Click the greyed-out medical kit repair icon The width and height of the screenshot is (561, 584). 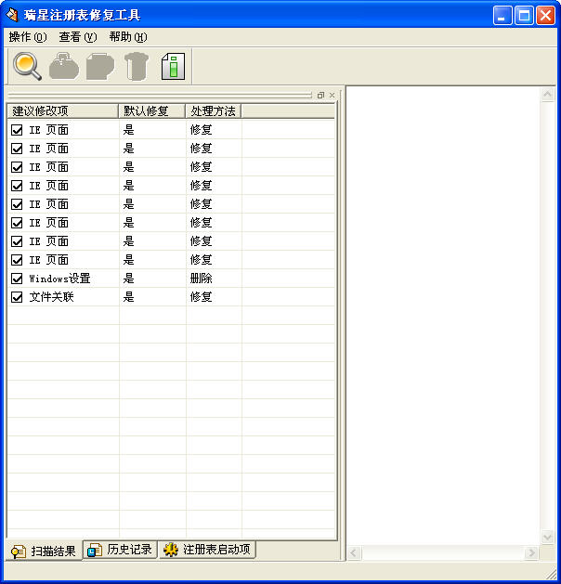[64, 67]
